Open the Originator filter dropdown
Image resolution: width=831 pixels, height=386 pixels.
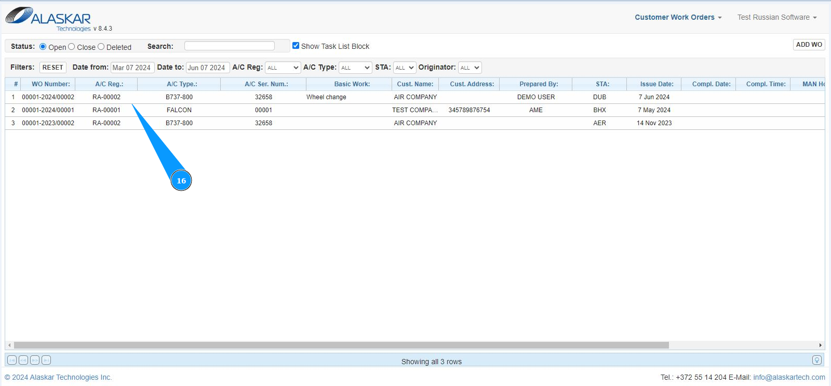point(470,68)
